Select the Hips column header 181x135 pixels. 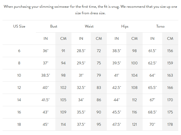tap(125, 26)
